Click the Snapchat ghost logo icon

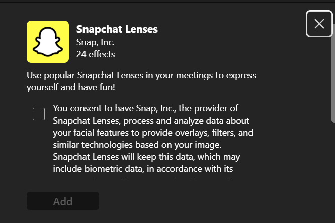pyautogui.click(x=47, y=42)
